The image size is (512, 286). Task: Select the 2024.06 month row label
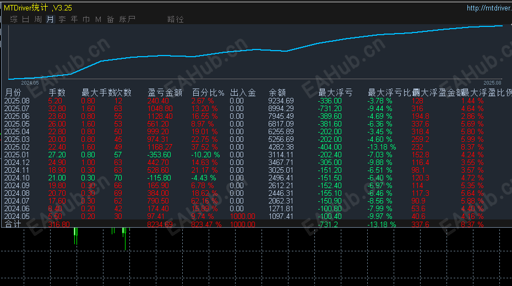coord(17,208)
